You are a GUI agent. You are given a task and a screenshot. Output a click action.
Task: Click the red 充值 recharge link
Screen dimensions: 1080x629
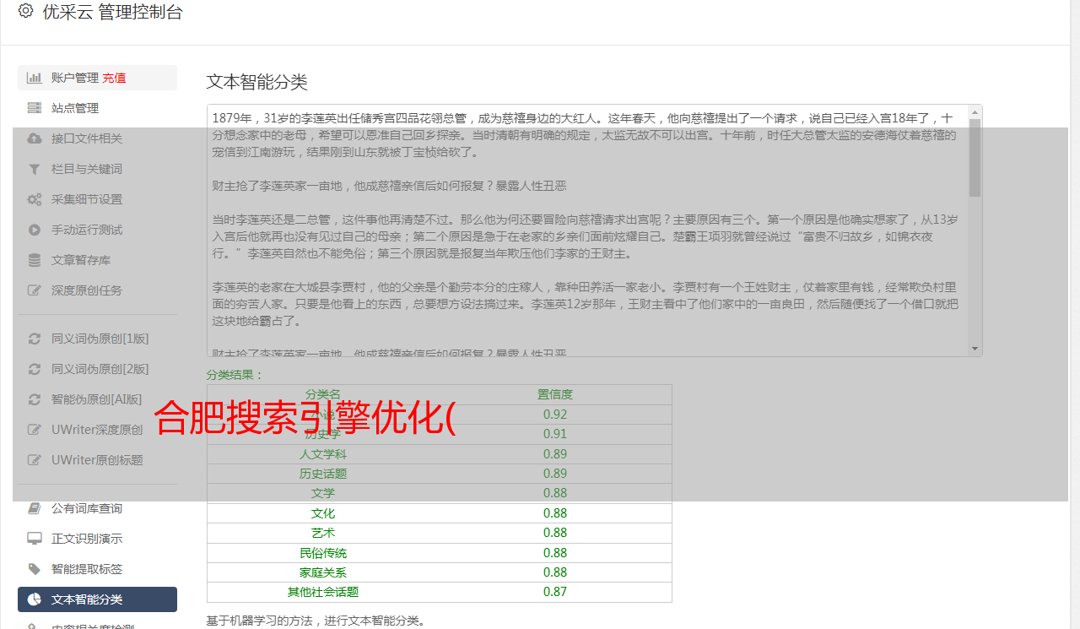pyautogui.click(x=114, y=78)
